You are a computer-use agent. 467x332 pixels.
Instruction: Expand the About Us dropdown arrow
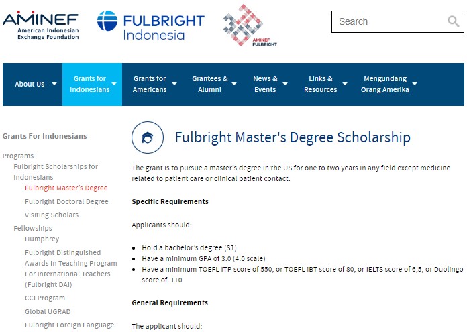54,85
